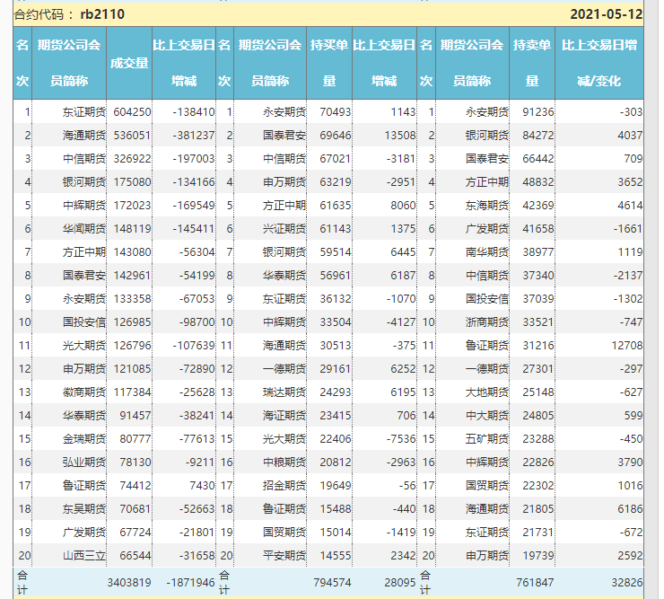Select trading volume value 175080
This screenshot has height=599, width=664.
click(132, 182)
